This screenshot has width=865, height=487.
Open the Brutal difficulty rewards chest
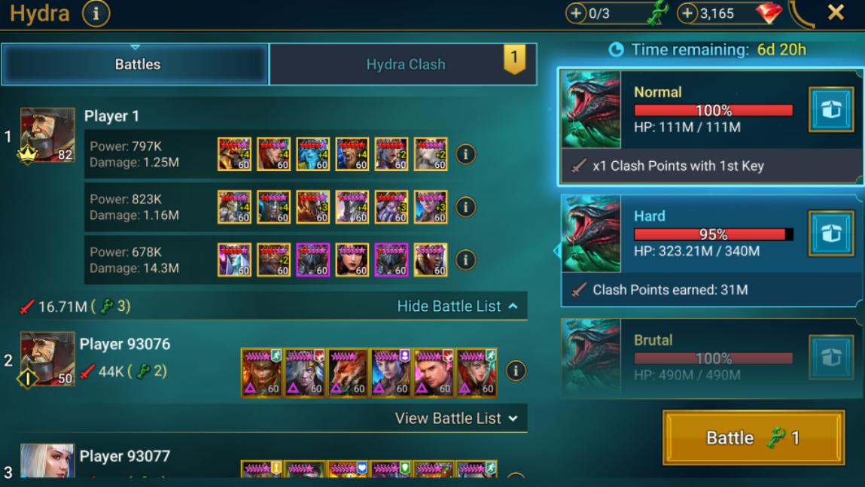point(831,358)
